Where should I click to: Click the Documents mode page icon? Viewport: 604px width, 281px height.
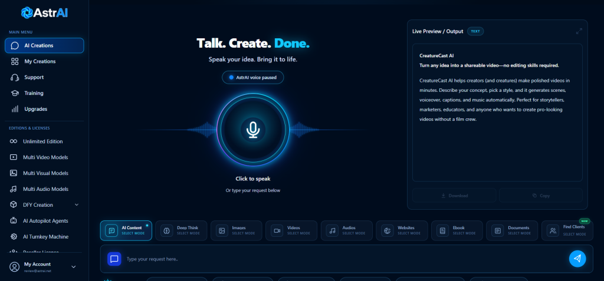pos(498,230)
